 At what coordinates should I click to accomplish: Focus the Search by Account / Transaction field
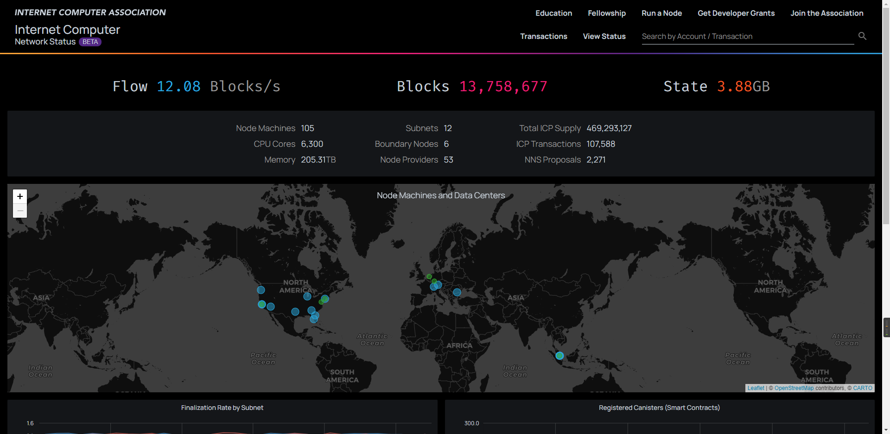click(748, 36)
